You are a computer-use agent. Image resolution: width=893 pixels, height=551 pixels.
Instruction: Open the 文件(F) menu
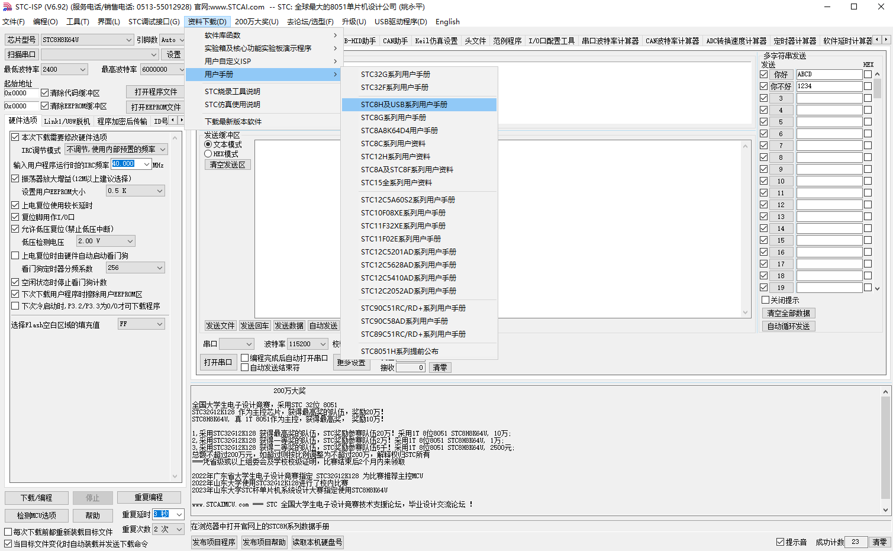(14, 22)
